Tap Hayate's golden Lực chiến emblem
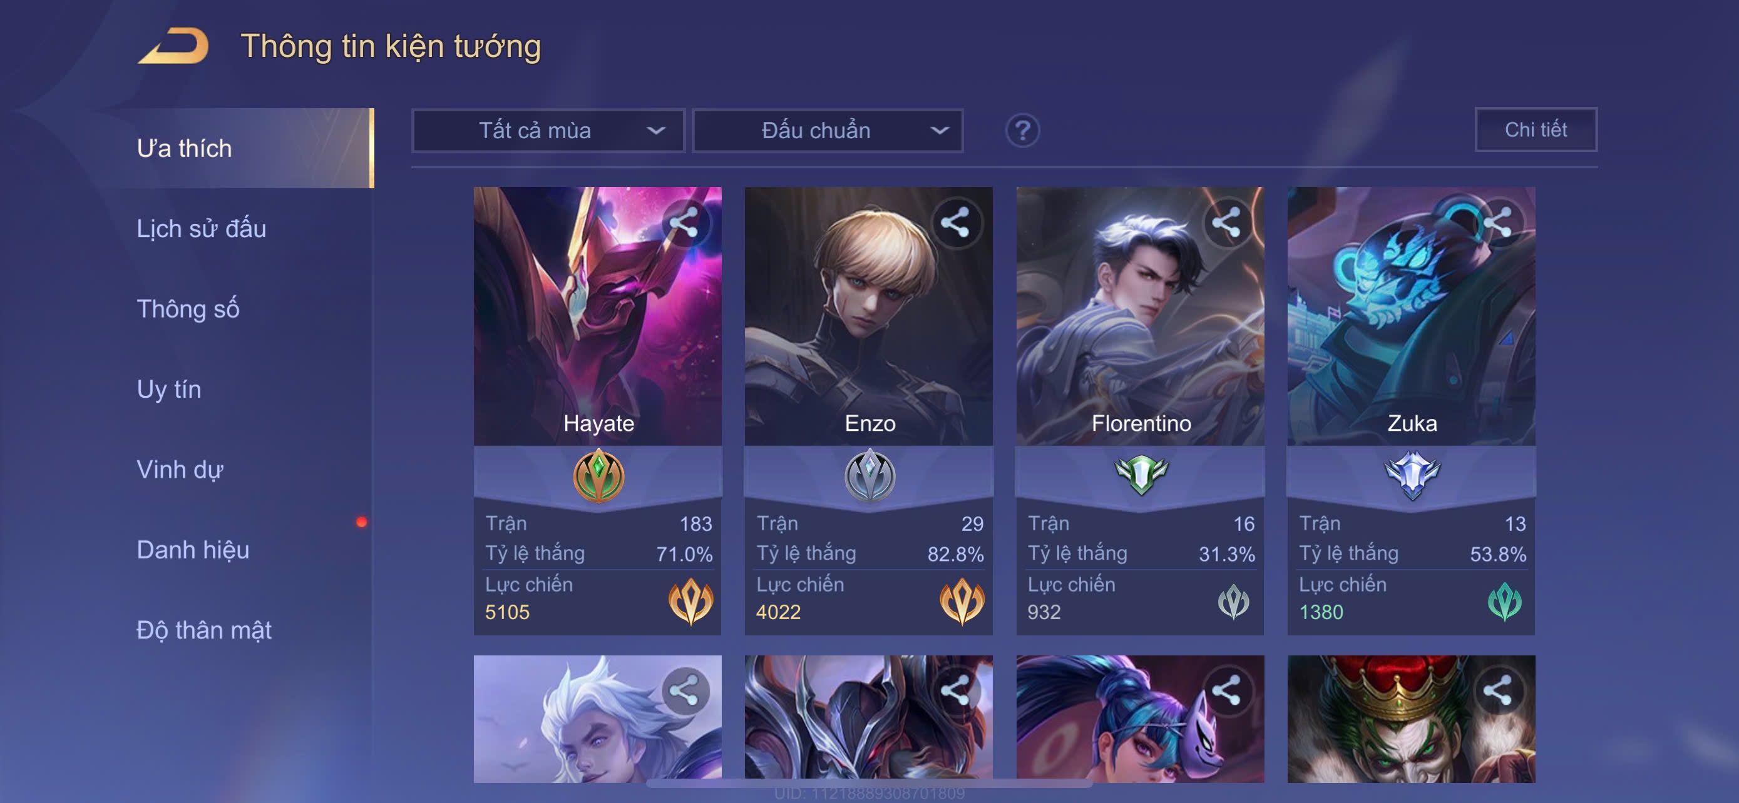This screenshot has height=803, width=1739. [690, 600]
